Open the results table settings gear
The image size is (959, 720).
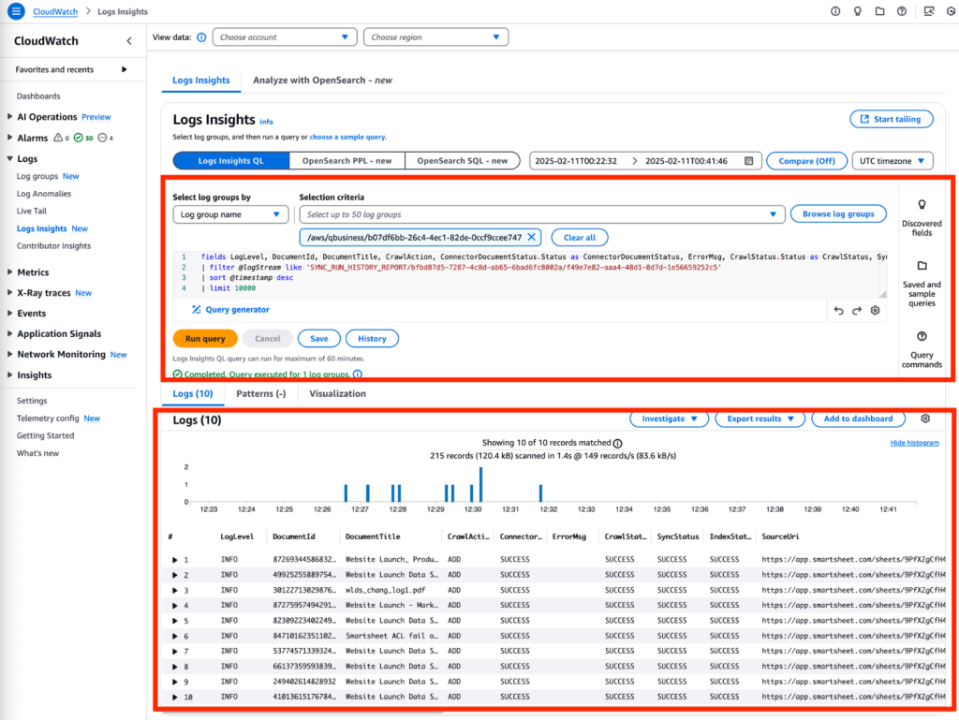click(x=925, y=419)
